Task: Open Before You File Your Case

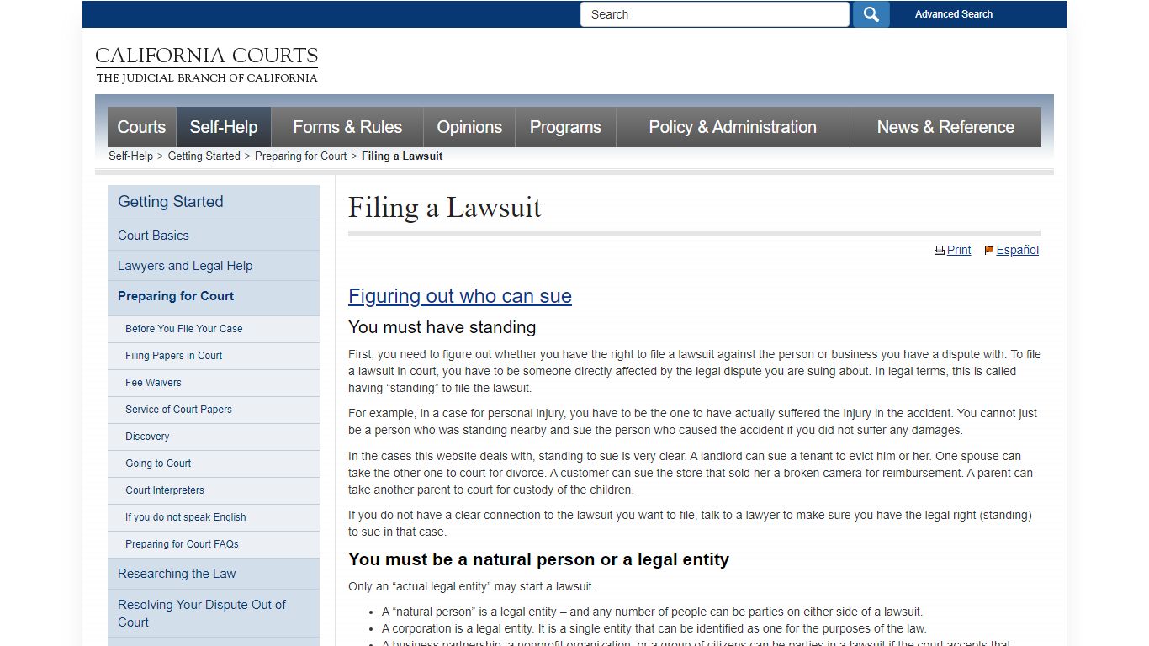Action: [x=214, y=329]
